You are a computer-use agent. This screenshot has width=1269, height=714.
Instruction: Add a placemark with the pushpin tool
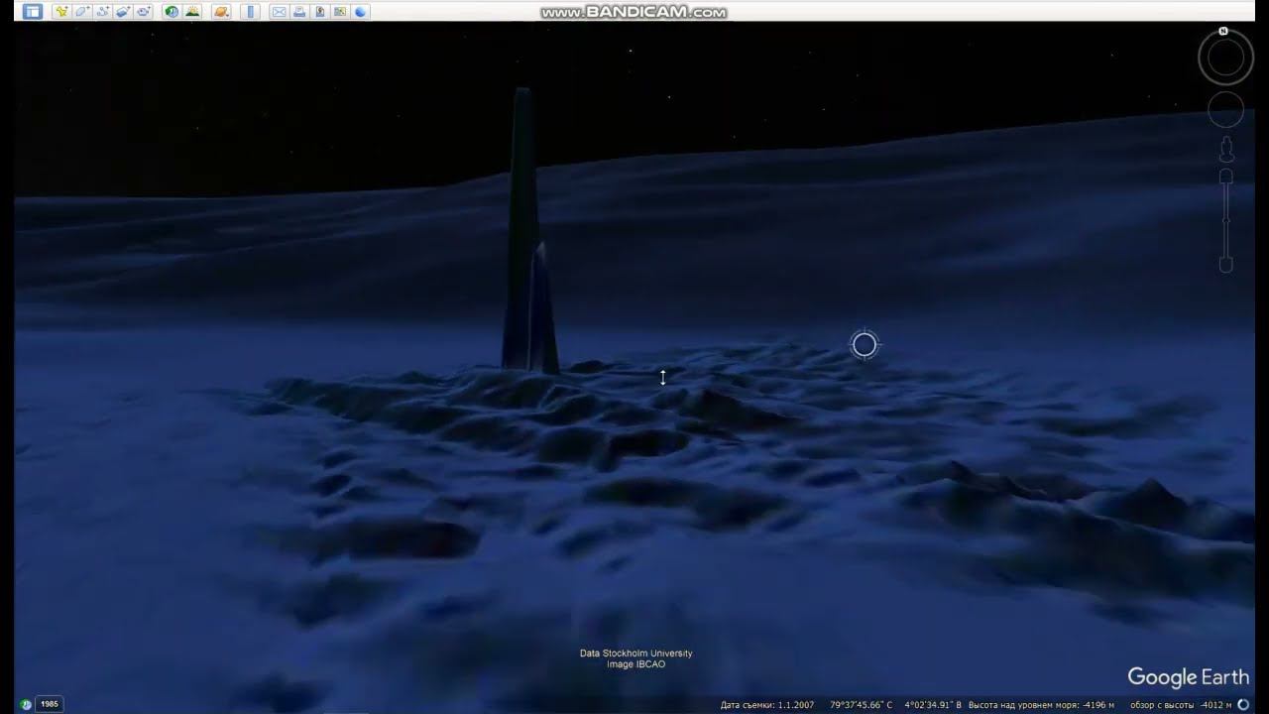pos(61,12)
